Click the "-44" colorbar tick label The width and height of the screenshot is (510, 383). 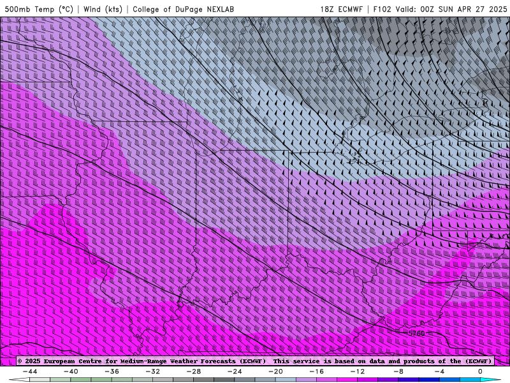tap(30, 372)
